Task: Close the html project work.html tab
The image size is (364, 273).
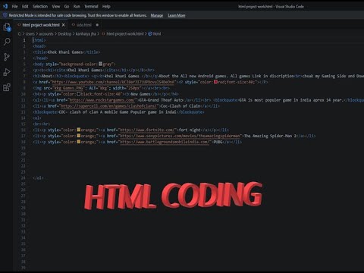Action: tap(64, 25)
